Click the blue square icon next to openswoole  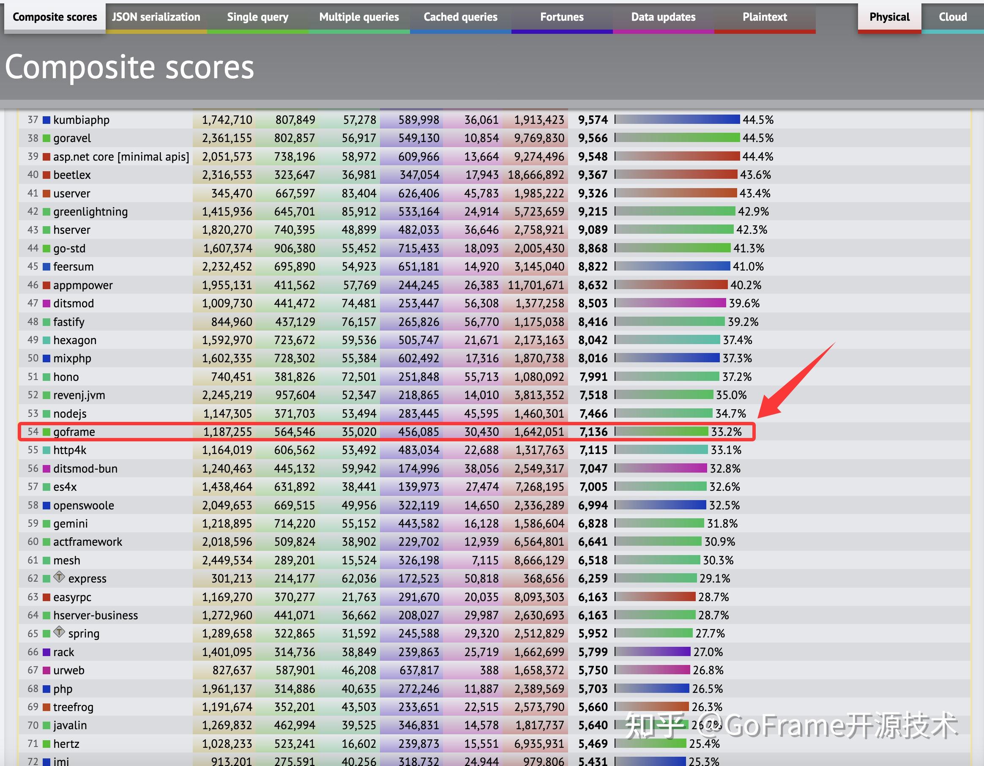click(46, 505)
